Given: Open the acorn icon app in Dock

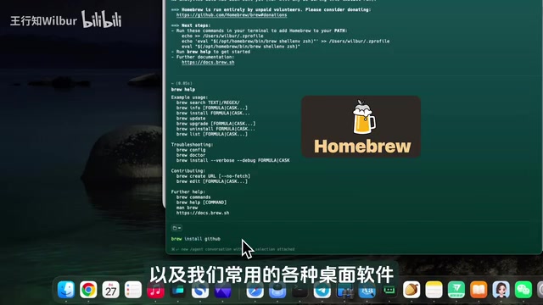Looking at the screenshot, I should (x=411, y=290).
